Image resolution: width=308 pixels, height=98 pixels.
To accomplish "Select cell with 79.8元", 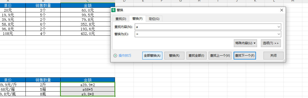I will click(88, 19).
